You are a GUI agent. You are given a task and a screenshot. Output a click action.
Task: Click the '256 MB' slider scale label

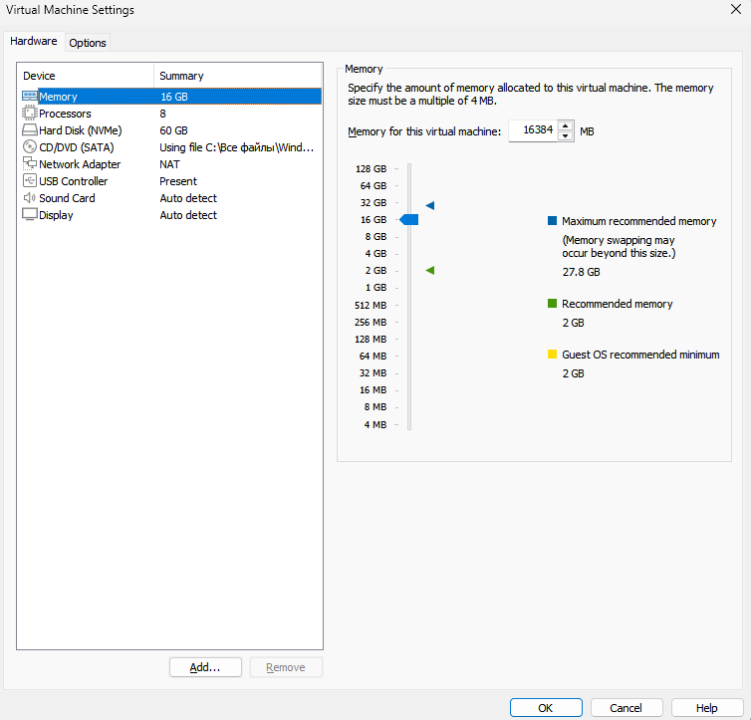[x=371, y=323]
